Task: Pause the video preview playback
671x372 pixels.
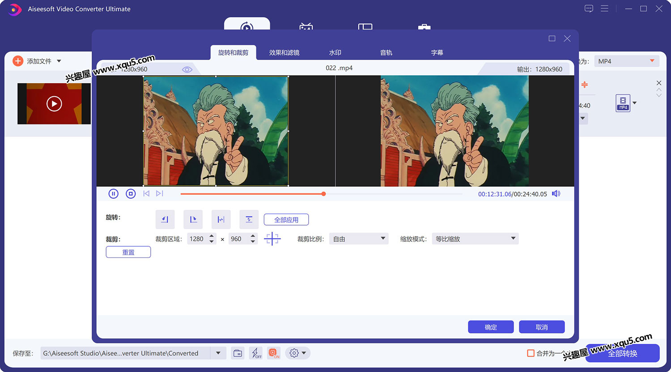Action: (113, 194)
